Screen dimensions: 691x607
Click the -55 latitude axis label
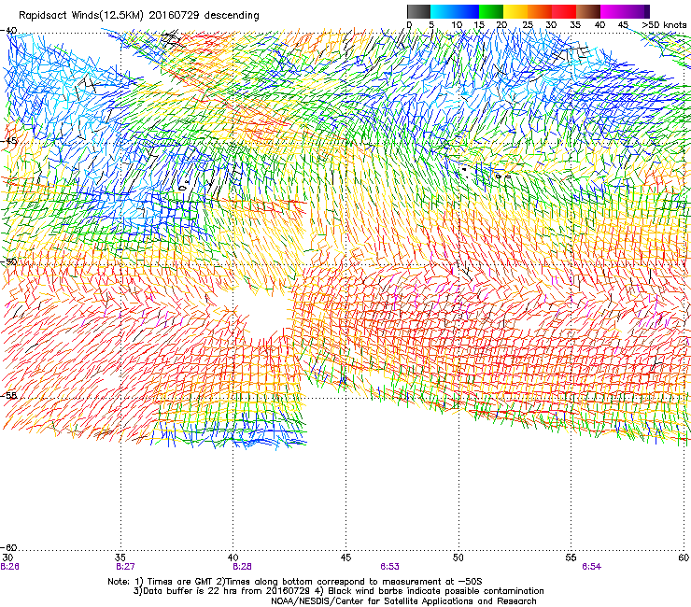(8, 395)
